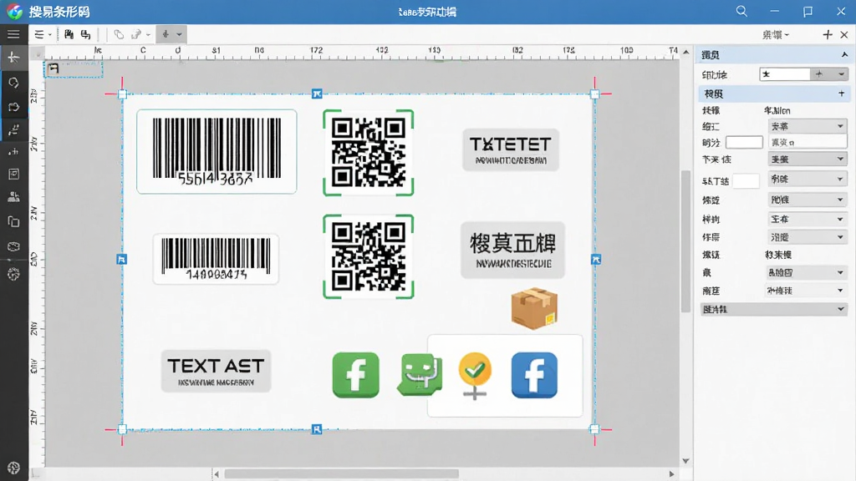Click the empty white input box in the properties rows
The height and width of the screenshot is (481, 856).
click(744, 142)
